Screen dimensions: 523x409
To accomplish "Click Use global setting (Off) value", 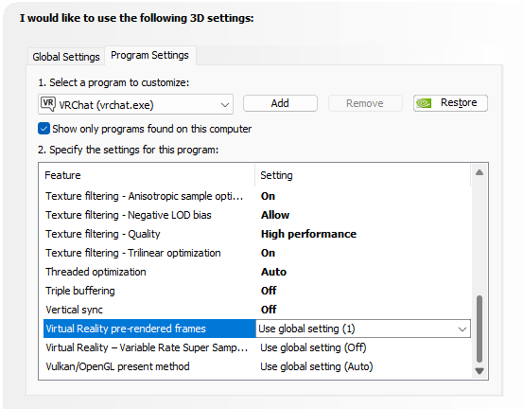I will point(313,347).
